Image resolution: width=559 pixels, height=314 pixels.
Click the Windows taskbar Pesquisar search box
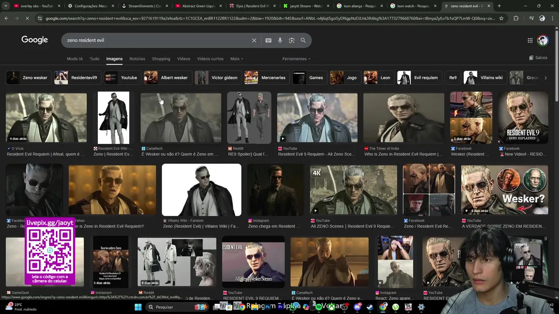(178, 307)
